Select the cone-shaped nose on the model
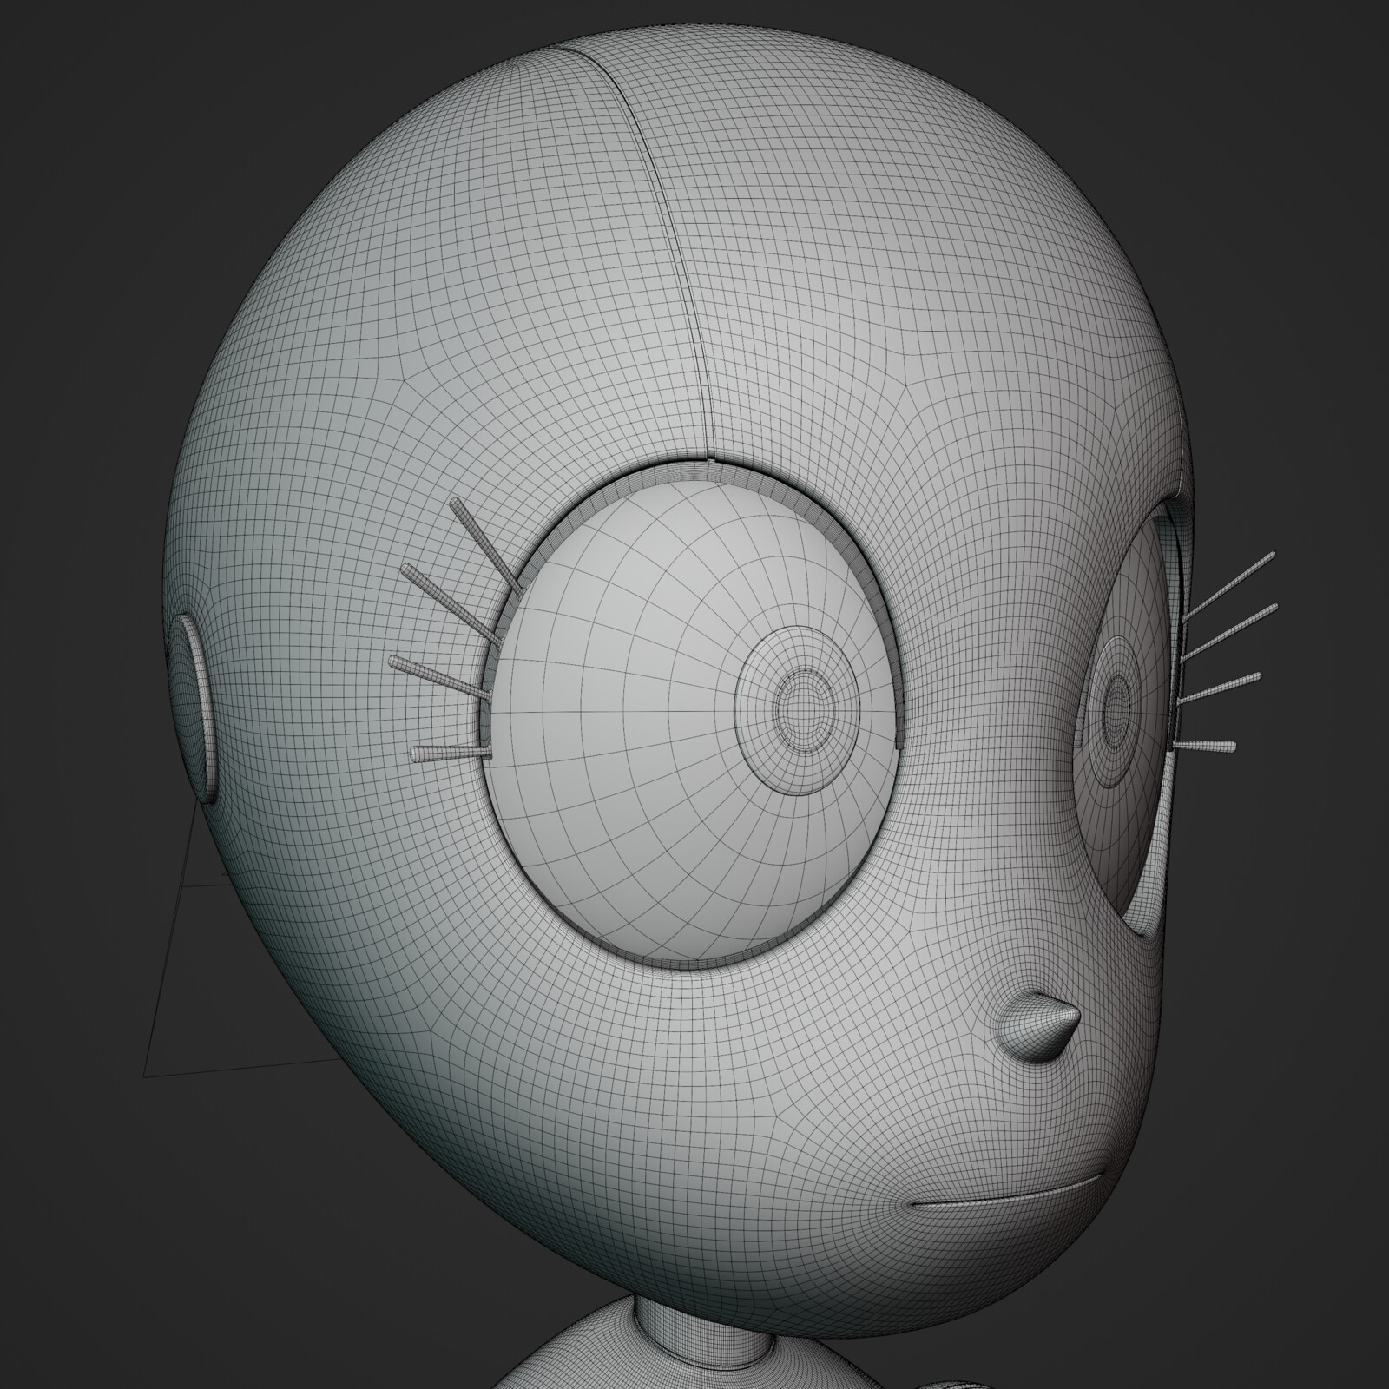Viewport: 1389px width, 1389px height. coord(1037,1028)
